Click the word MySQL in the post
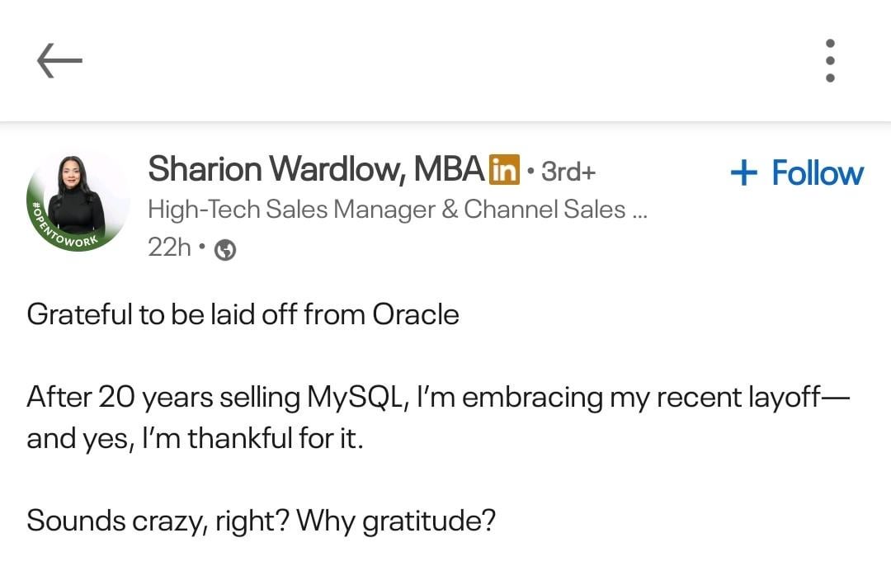Viewport: 891px width, 566px height. [355, 398]
